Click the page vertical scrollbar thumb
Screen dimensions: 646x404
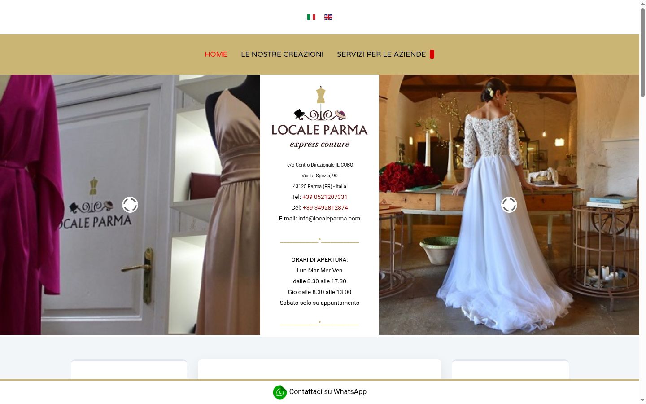coord(642,53)
